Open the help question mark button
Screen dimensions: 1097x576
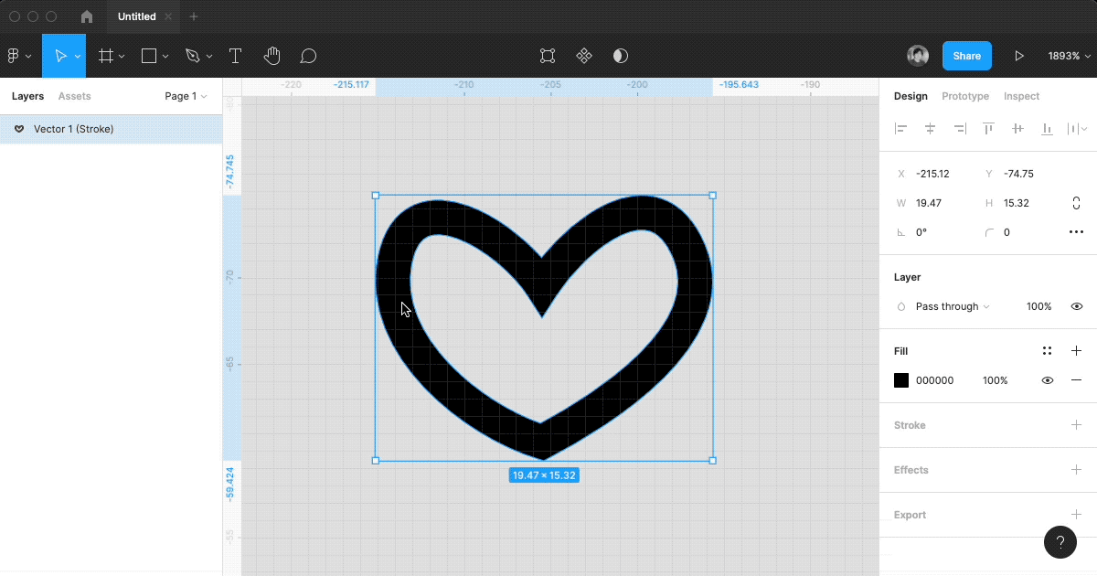pos(1060,541)
